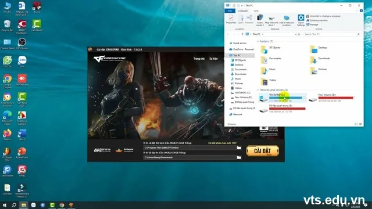
Task: Click File Explorer on the taskbar
Action: [x=23, y=205]
